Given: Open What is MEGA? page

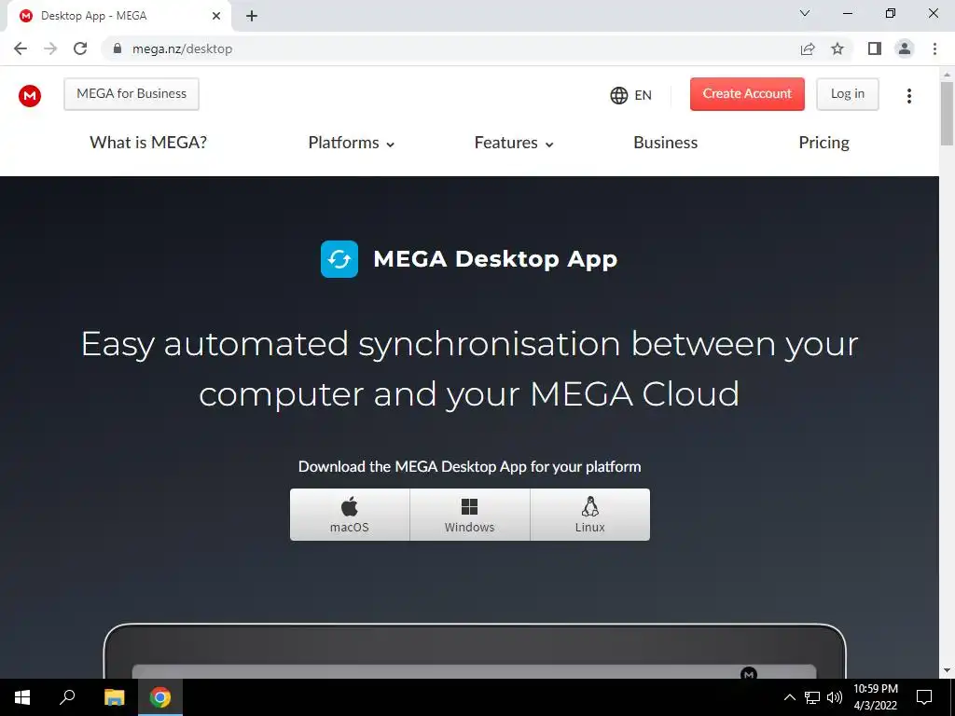Looking at the screenshot, I should (148, 143).
